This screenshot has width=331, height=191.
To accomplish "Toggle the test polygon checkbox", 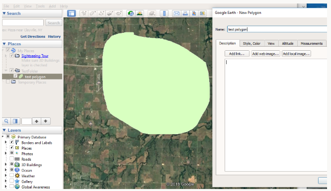I will point(15,76).
